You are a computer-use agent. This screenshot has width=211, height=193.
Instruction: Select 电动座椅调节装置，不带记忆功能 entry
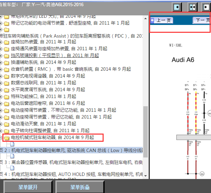click(63, 110)
